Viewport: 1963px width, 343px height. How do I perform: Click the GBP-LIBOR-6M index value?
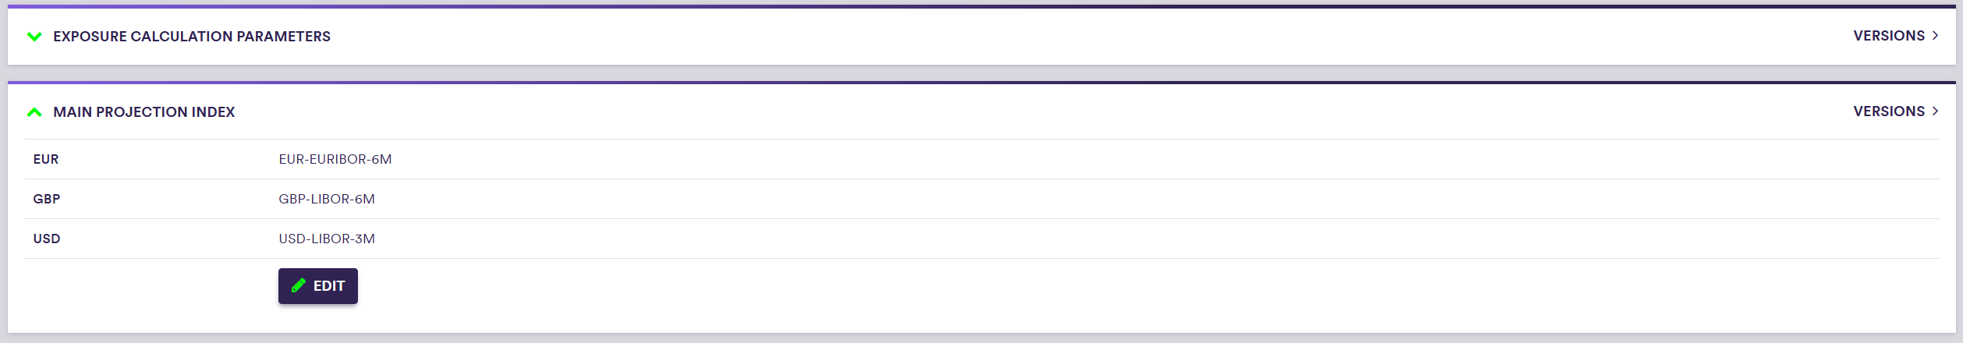[x=327, y=199]
